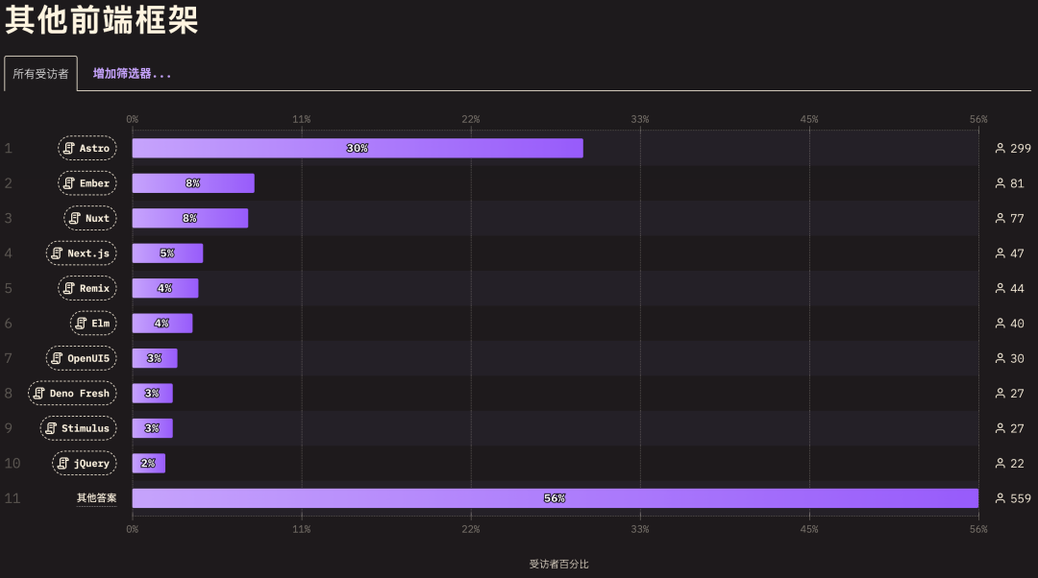Click the person icon next to 44
The image size is (1038, 578).
[x=1001, y=288]
